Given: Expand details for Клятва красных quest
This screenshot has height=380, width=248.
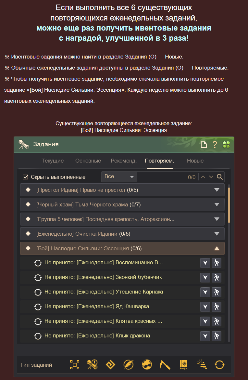Looking at the screenshot, I should 205,321.
